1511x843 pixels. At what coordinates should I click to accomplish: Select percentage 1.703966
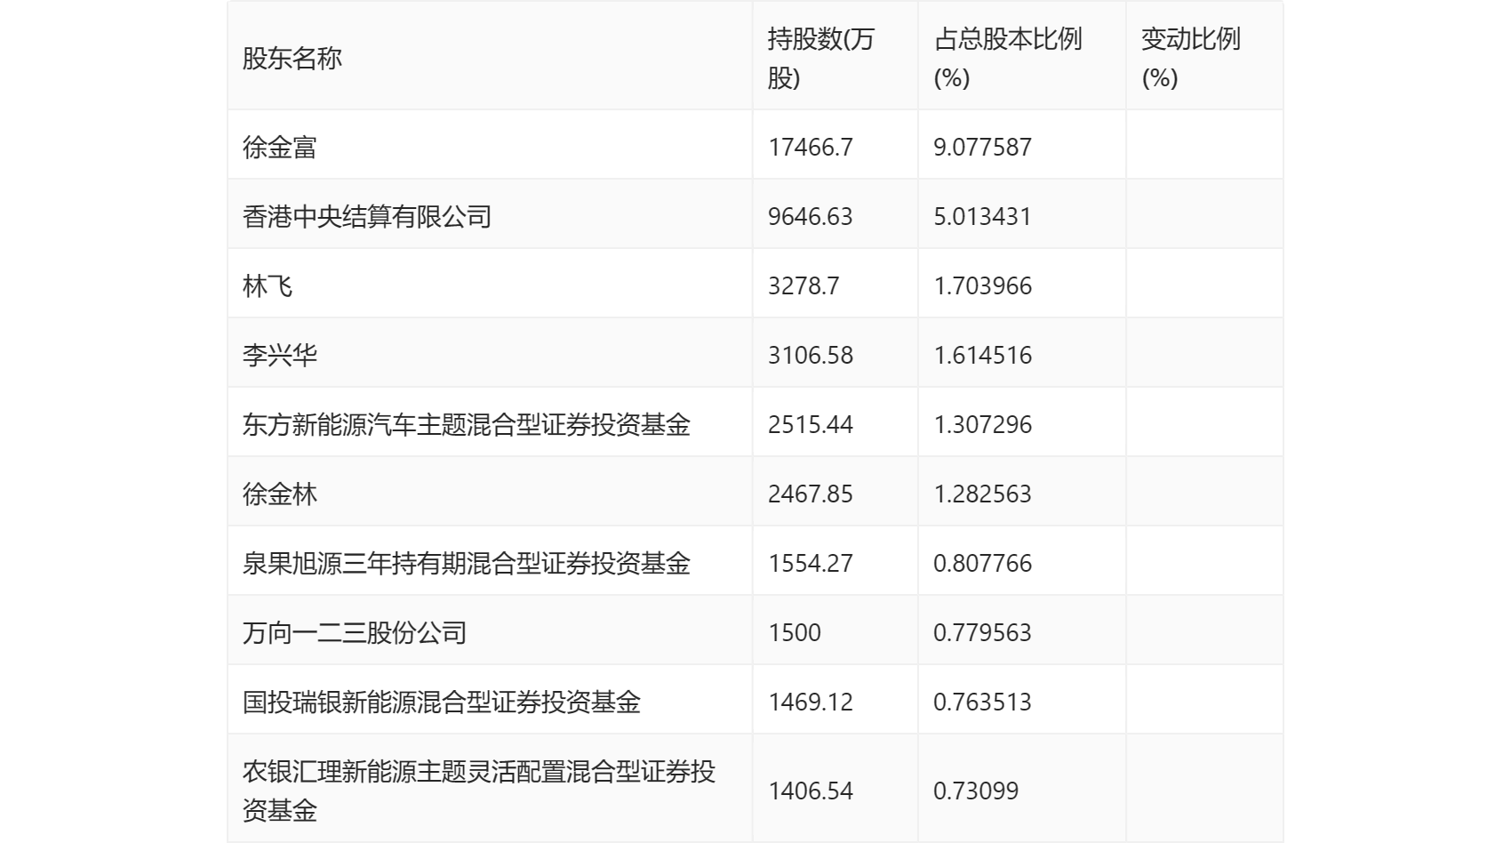click(x=983, y=285)
